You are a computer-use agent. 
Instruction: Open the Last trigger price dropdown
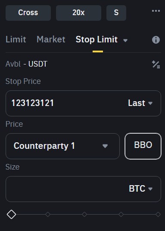(140, 103)
